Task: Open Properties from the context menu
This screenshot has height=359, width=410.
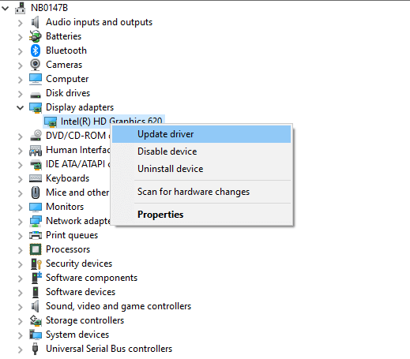Action: click(201, 215)
